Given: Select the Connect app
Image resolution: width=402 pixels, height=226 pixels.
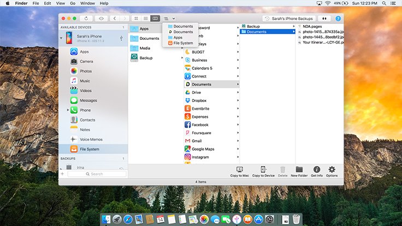Looking at the screenshot, I should [212, 76].
